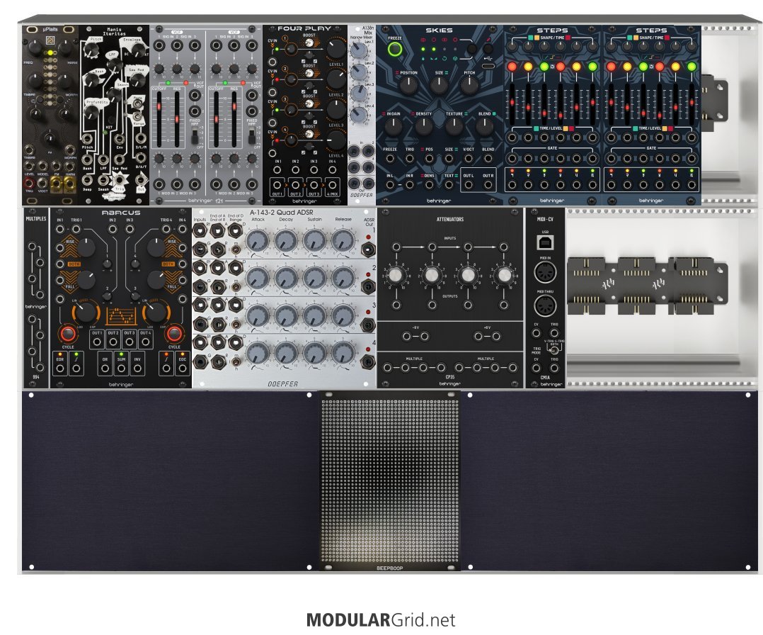Click the V/OCT jack on Skies
This screenshot has height=635, width=763.
468,158
